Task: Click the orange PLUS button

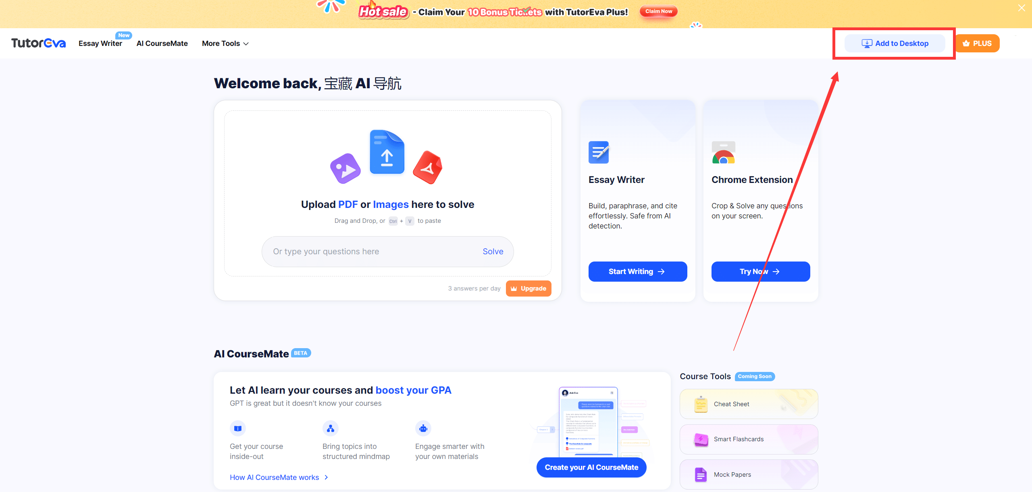Action: click(977, 44)
